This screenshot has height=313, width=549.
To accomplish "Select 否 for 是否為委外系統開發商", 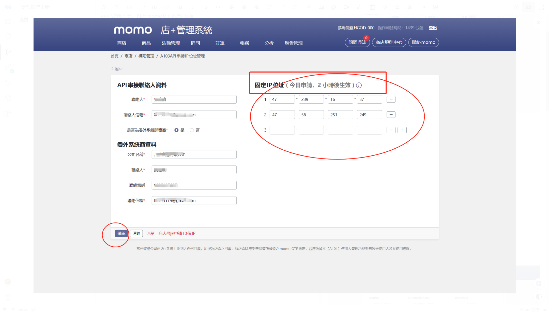I will [x=192, y=130].
